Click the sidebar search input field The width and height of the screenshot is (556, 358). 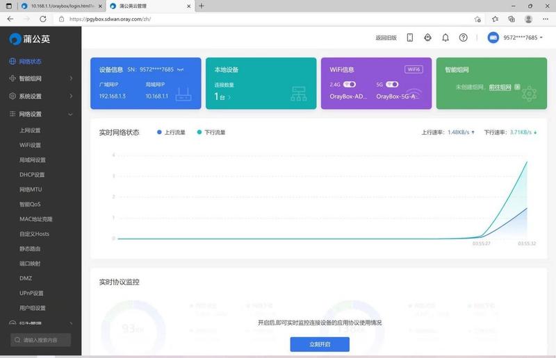pyautogui.click(x=40, y=340)
